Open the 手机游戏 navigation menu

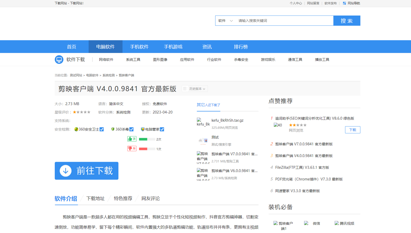pyautogui.click(x=173, y=47)
